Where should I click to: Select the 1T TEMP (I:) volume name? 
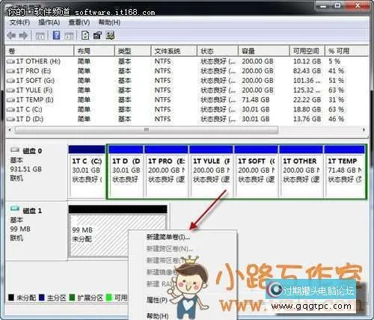tap(34, 100)
